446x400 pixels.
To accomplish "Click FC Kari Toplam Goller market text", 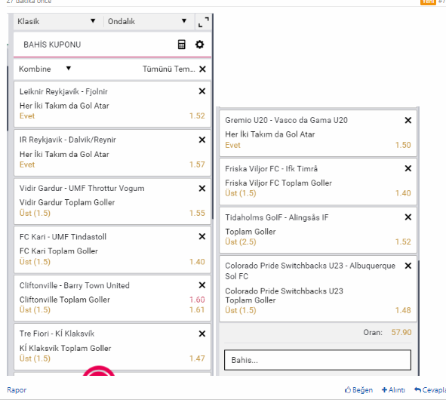I will pyautogui.click(x=59, y=251).
